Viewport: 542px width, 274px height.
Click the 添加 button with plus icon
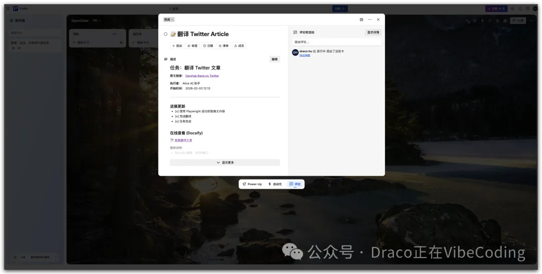[177, 46]
